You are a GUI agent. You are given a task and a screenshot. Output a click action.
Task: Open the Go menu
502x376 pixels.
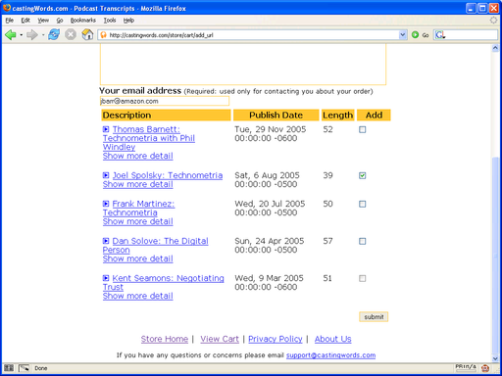pyautogui.click(x=60, y=21)
